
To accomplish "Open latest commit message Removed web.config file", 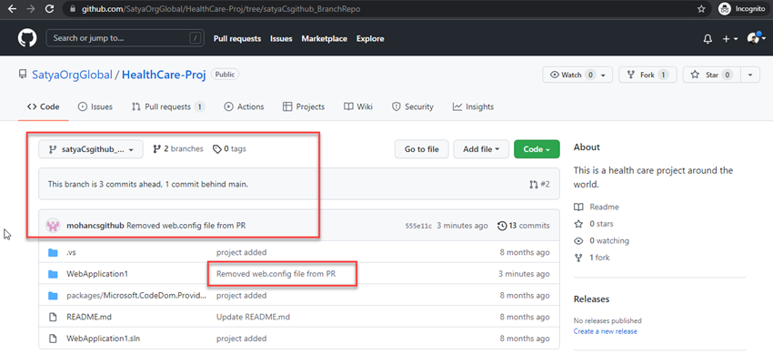I will (x=186, y=226).
